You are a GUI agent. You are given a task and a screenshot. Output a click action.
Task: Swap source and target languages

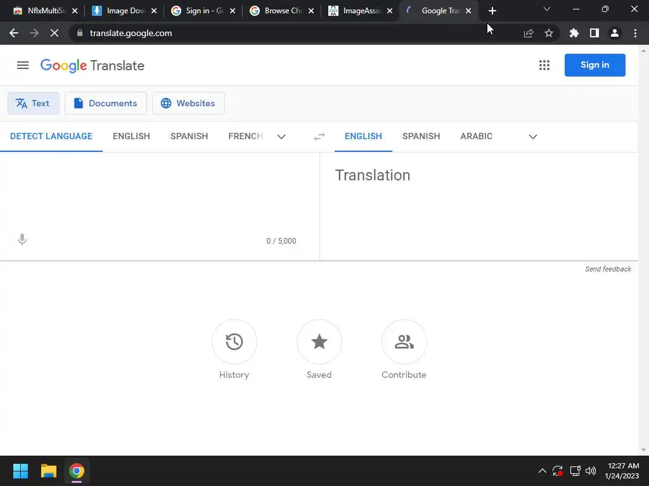(319, 137)
